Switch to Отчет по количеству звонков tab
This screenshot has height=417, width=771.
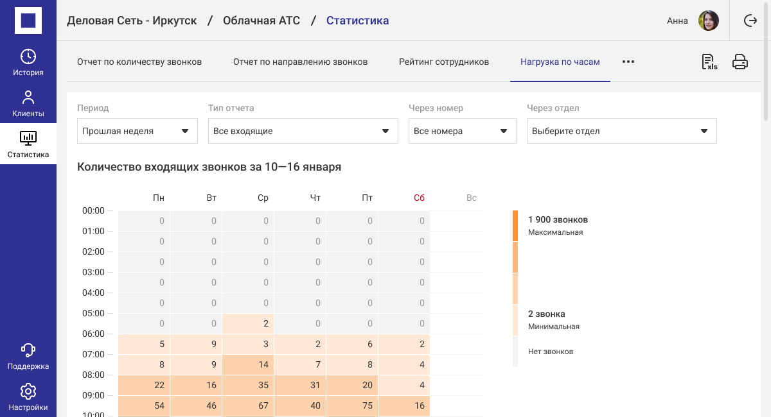139,62
